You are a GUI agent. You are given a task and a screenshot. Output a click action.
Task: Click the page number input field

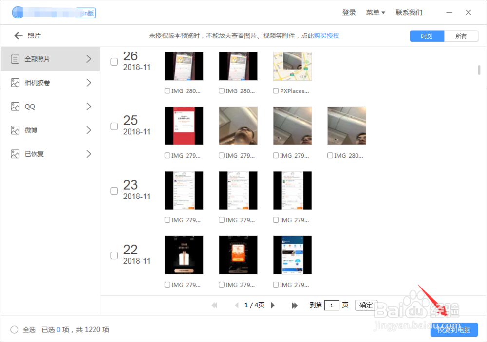click(x=332, y=305)
